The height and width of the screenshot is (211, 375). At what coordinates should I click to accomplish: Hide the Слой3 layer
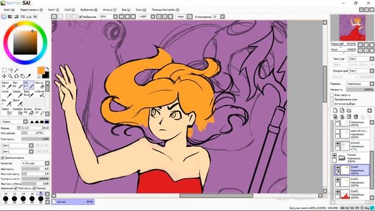[x=337, y=180]
